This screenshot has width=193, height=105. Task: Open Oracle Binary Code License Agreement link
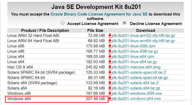[99, 14]
